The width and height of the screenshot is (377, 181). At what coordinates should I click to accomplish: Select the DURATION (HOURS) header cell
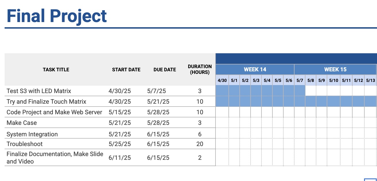[x=200, y=70]
